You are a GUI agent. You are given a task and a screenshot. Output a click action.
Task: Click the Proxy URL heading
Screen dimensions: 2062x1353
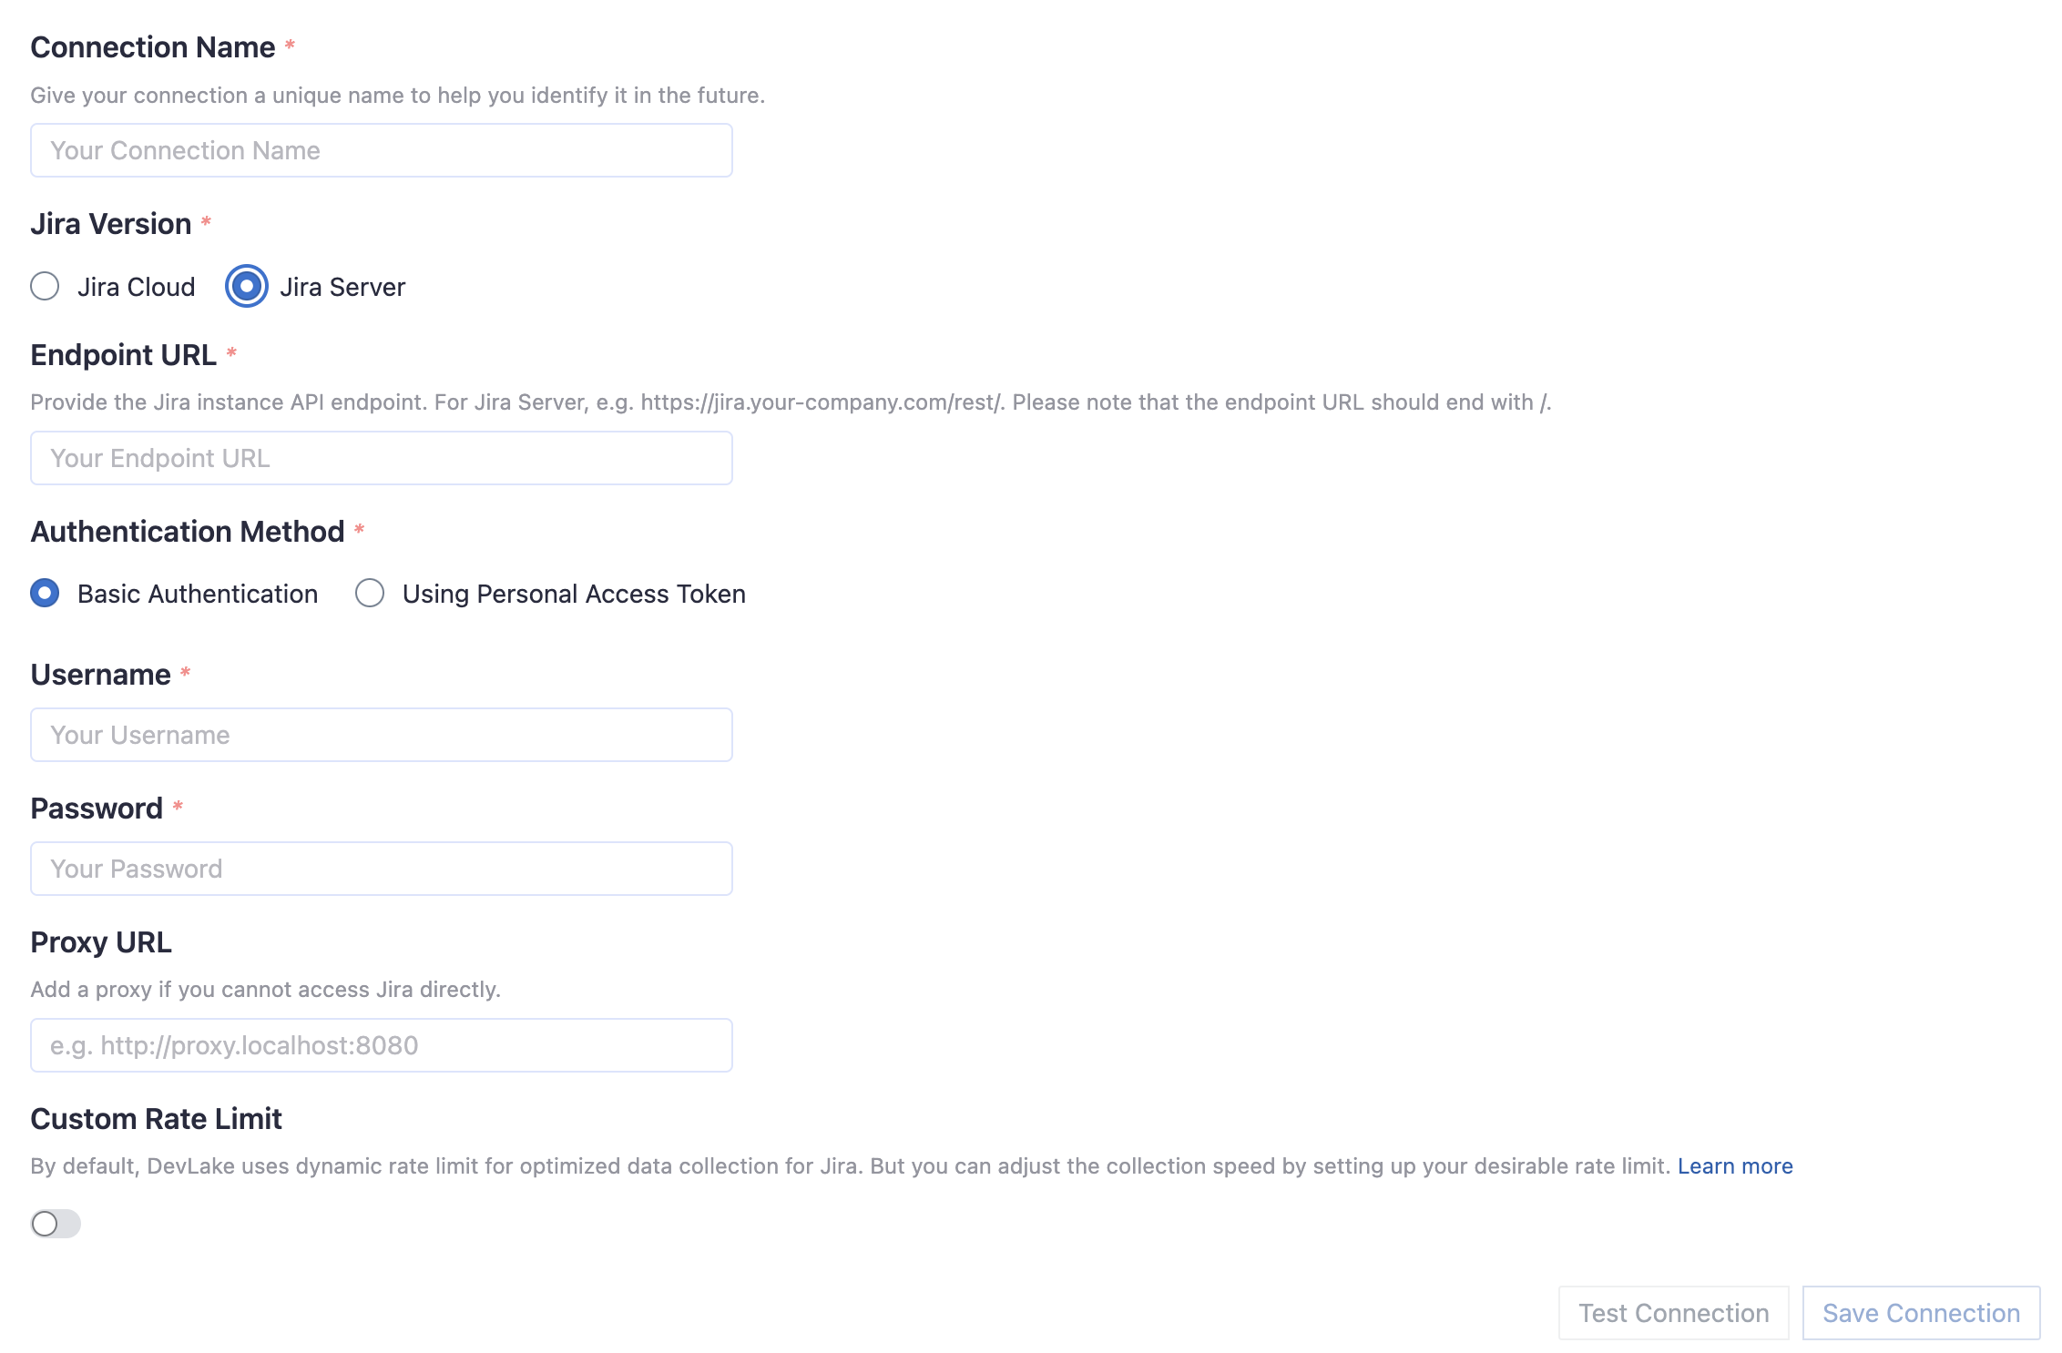pyautogui.click(x=101, y=942)
